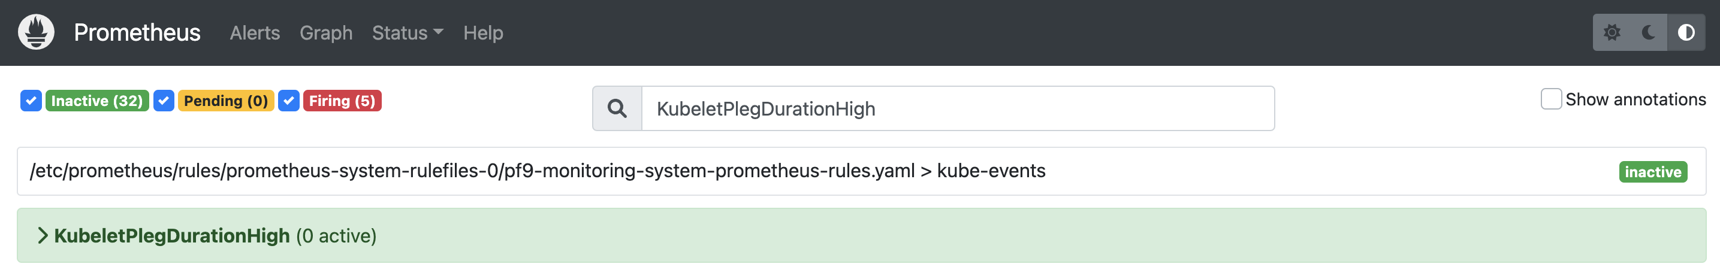Go to the Alerts page
The width and height of the screenshot is (1720, 279).
click(x=254, y=33)
